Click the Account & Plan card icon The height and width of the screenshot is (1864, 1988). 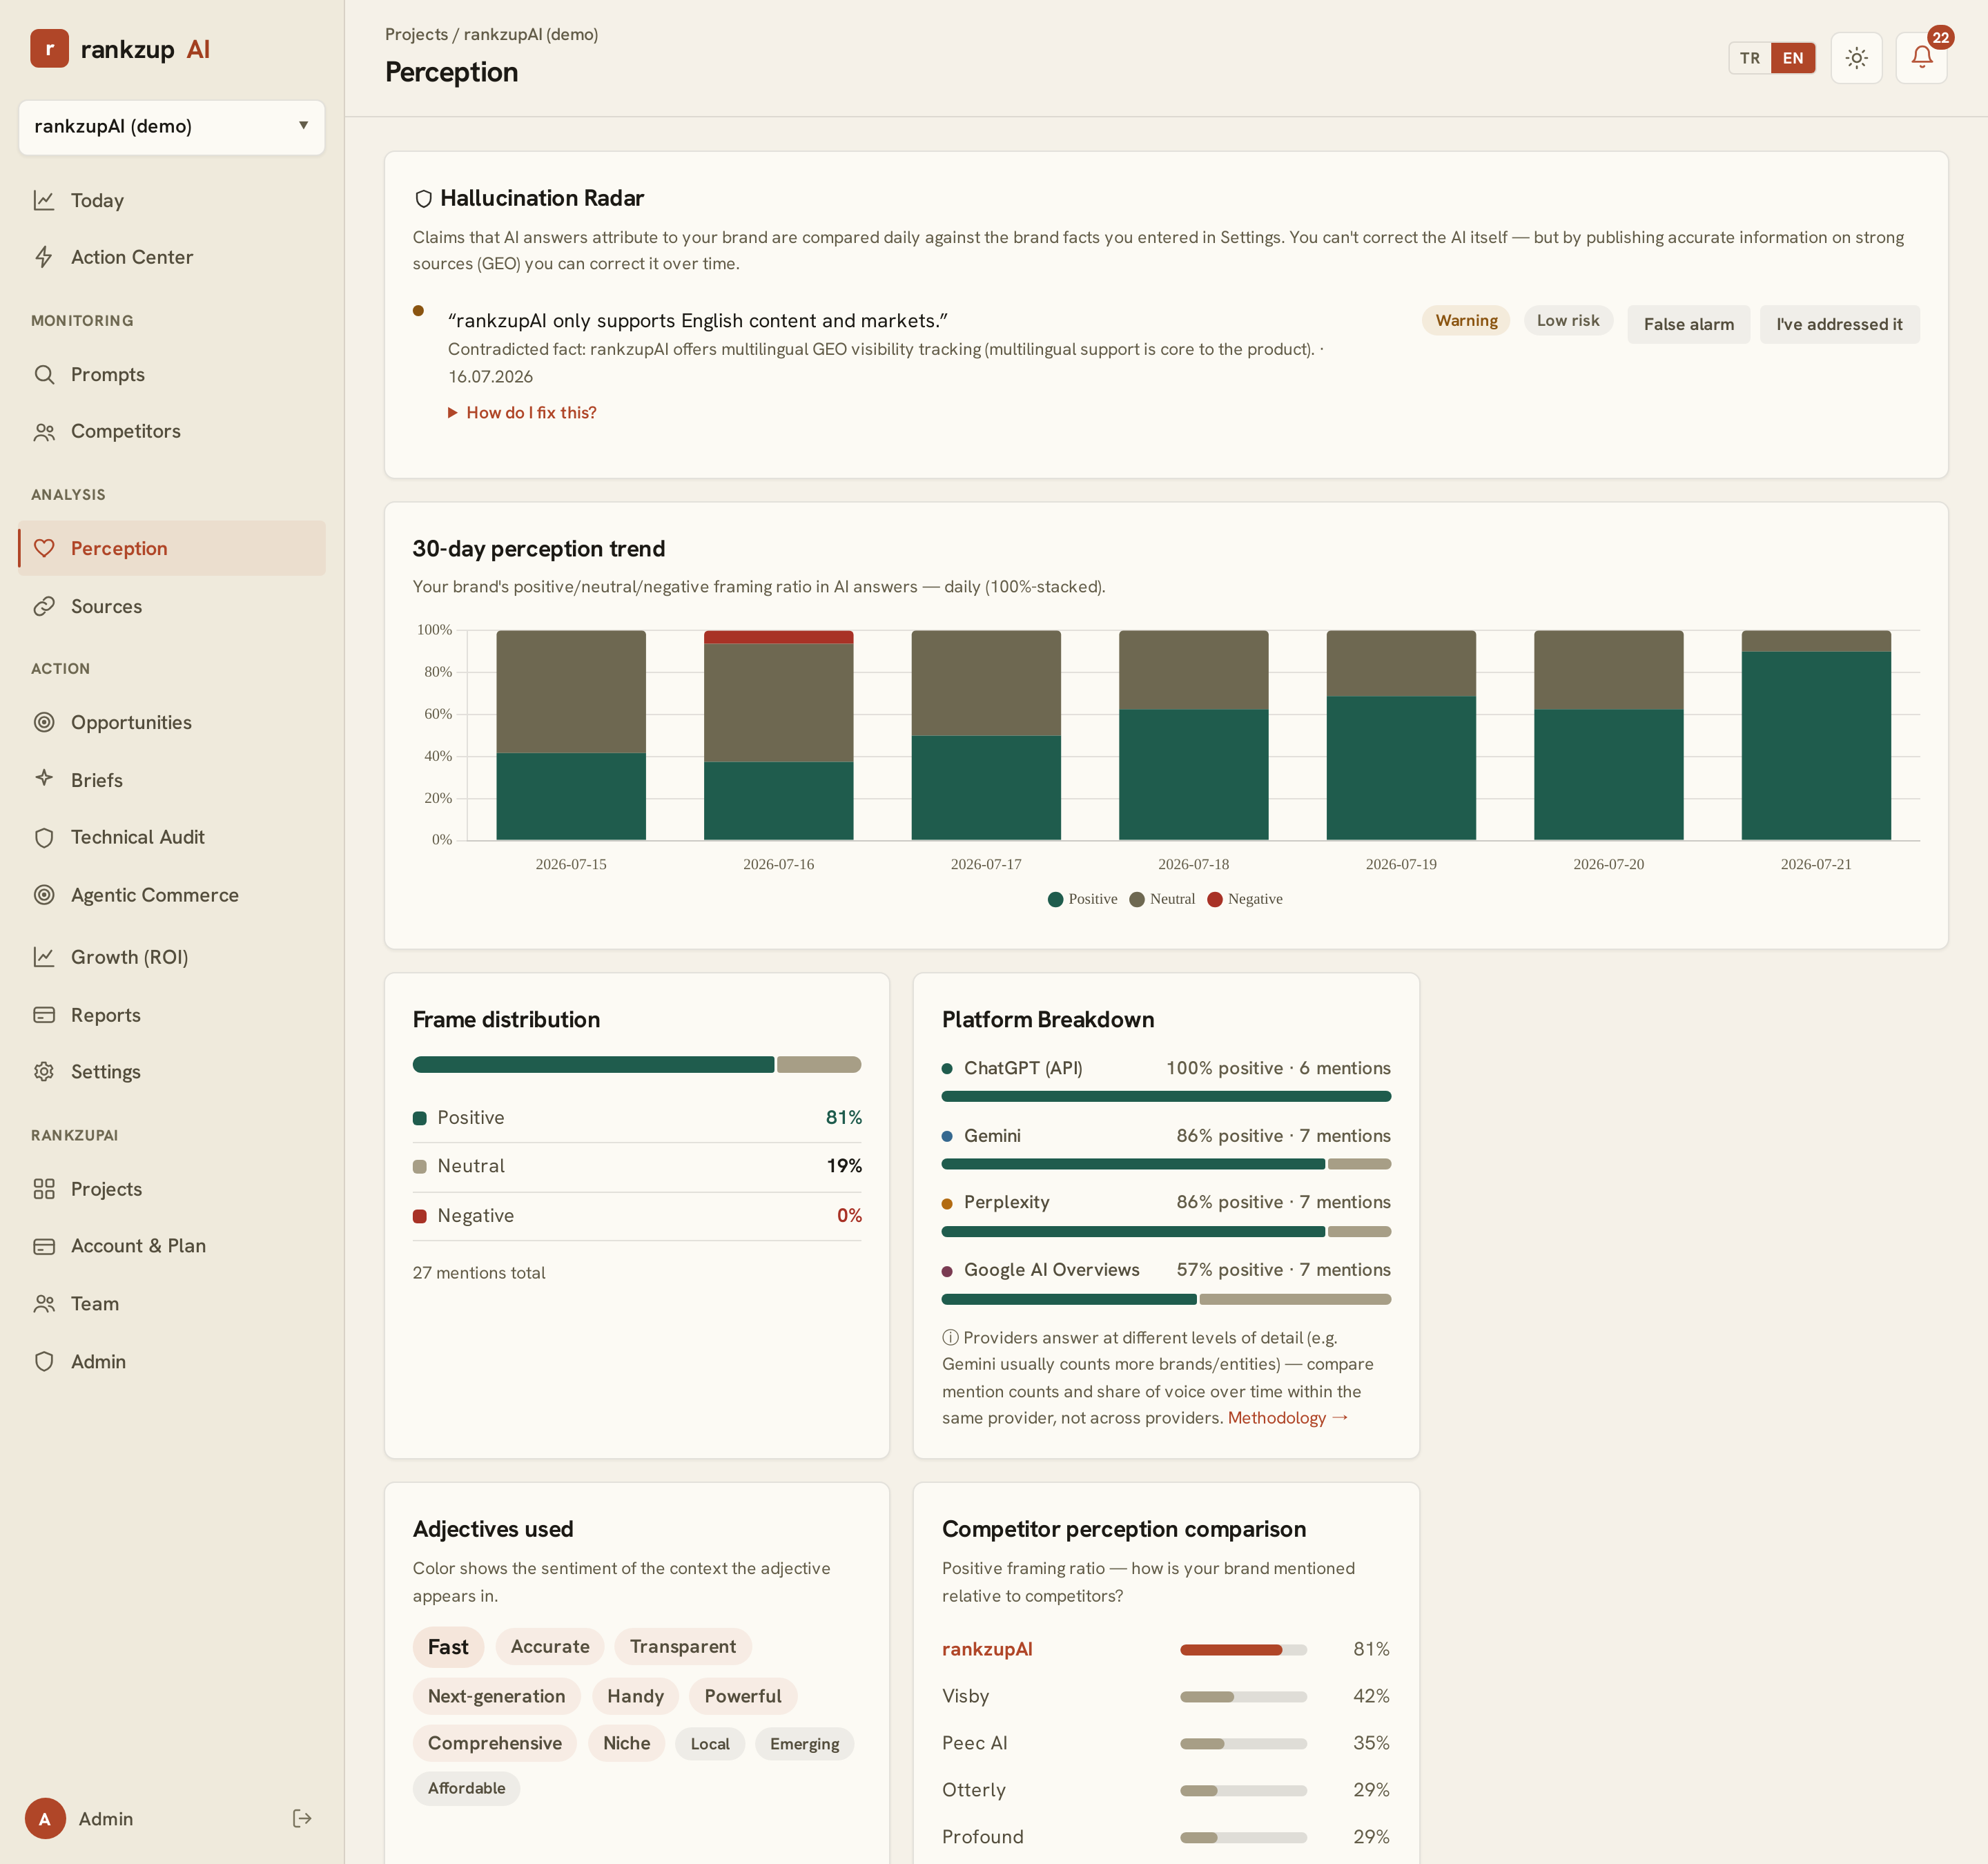[x=44, y=1246]
